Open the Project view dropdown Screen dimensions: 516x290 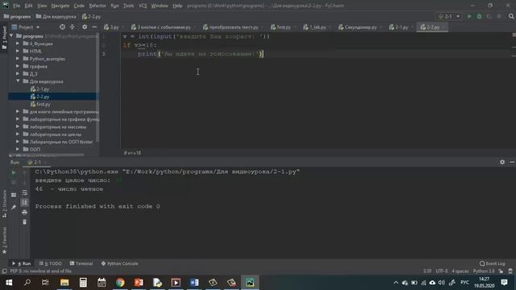[26, 27]
